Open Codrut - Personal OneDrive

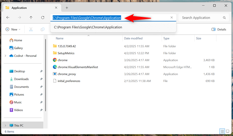[x=23, y=56]
